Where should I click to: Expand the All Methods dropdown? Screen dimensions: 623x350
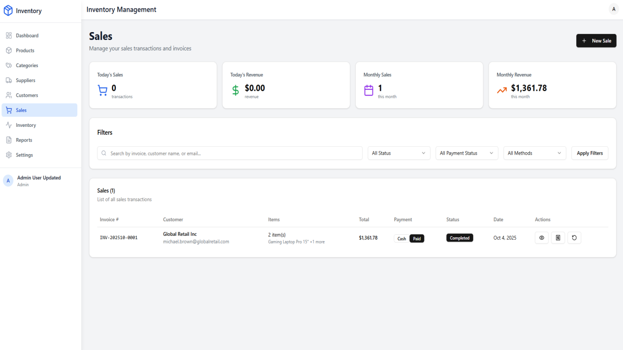tap(534, 153)
